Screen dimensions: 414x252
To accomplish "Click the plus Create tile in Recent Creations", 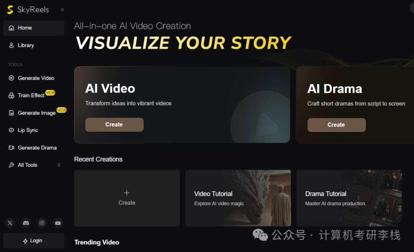I will click(127, 198).
